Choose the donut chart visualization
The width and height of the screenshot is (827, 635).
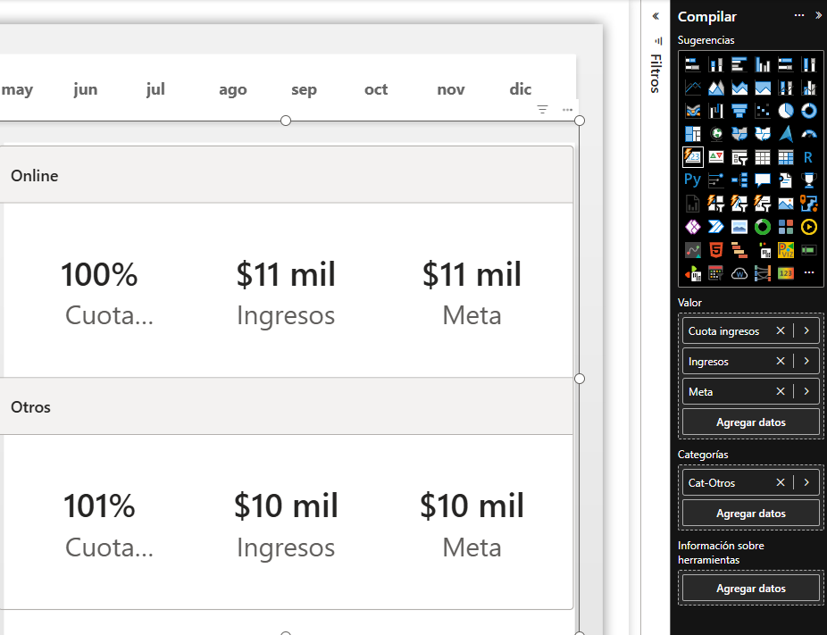(x=809, y=111)
